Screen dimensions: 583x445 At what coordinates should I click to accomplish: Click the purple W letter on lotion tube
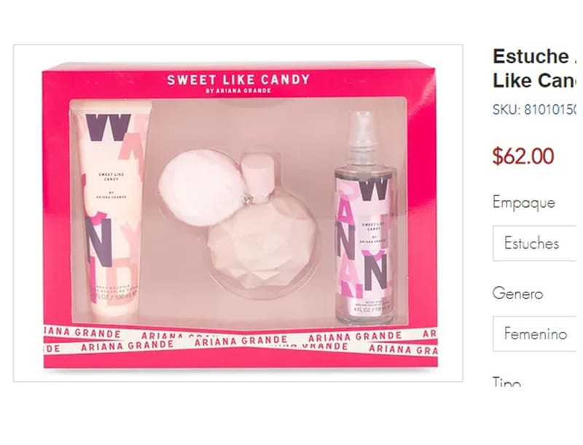108,127
